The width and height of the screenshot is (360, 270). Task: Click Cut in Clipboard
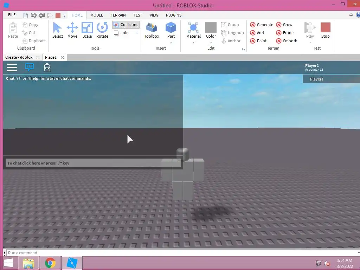(x=28, y=33)
